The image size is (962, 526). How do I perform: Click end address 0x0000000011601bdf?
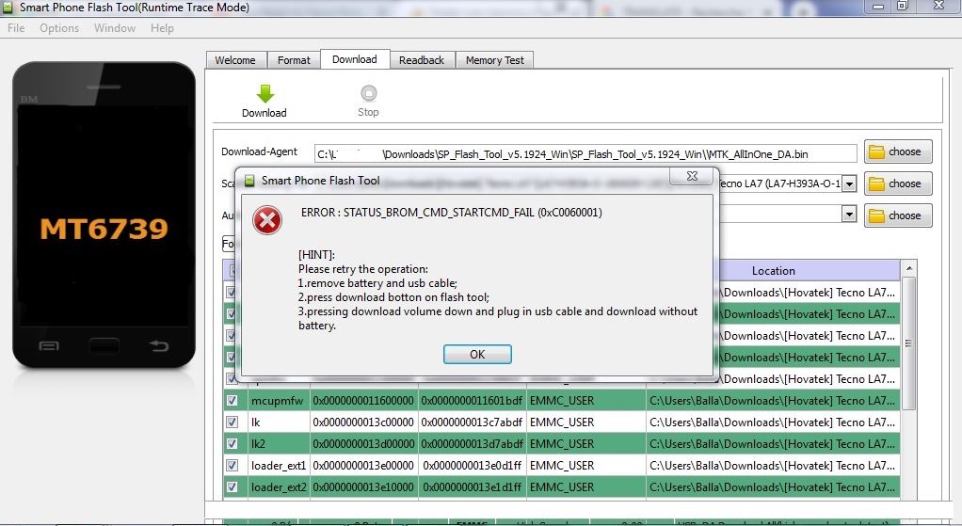point(472,400)
